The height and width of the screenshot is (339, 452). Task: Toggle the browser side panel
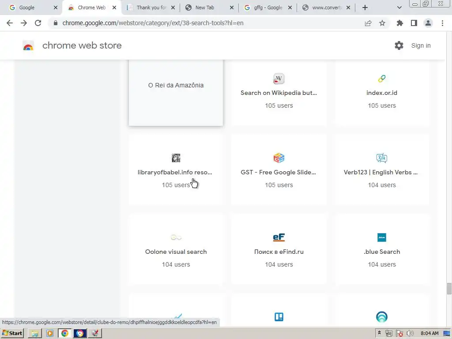click(x=414, y=23)
